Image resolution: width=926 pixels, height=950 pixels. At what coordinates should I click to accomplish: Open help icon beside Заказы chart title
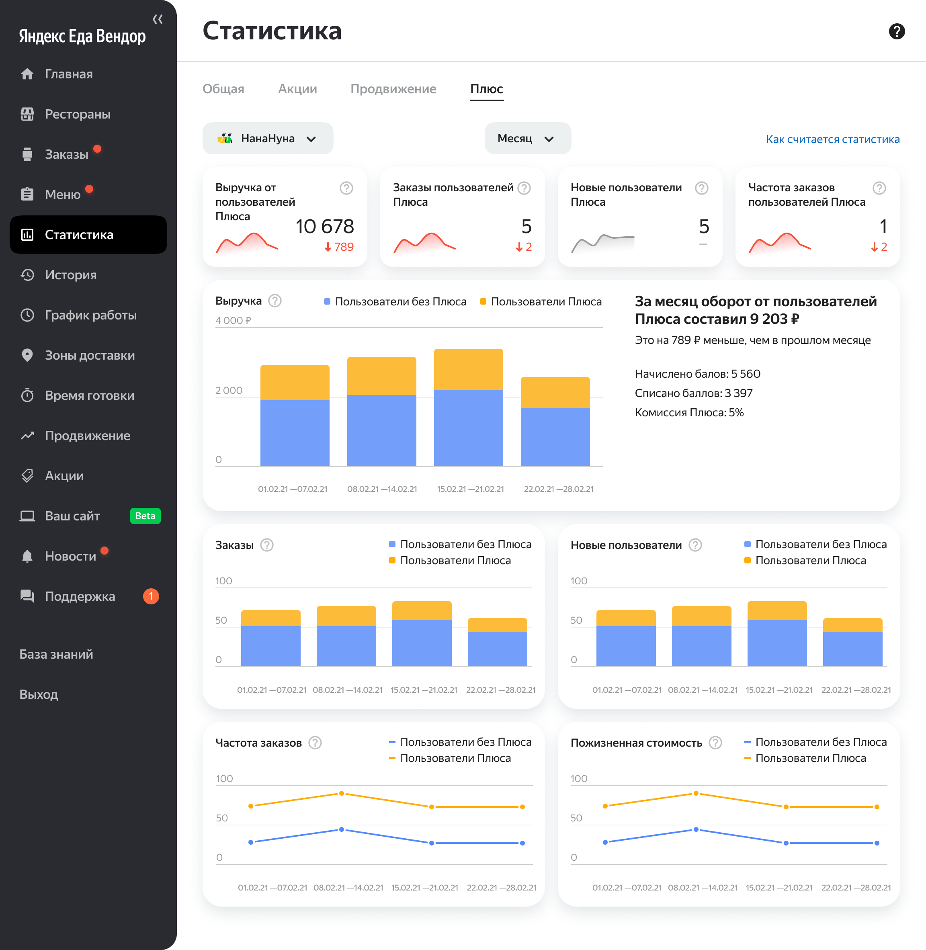tap(266, 545)
